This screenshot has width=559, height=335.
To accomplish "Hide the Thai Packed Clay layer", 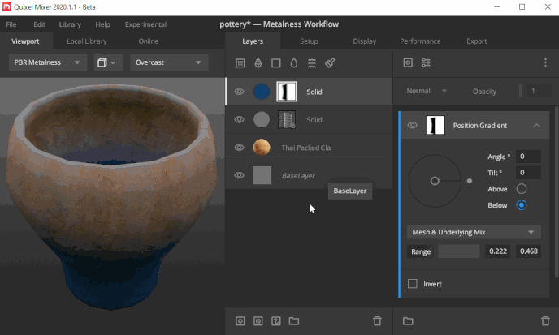I will (x=239, y=148).
